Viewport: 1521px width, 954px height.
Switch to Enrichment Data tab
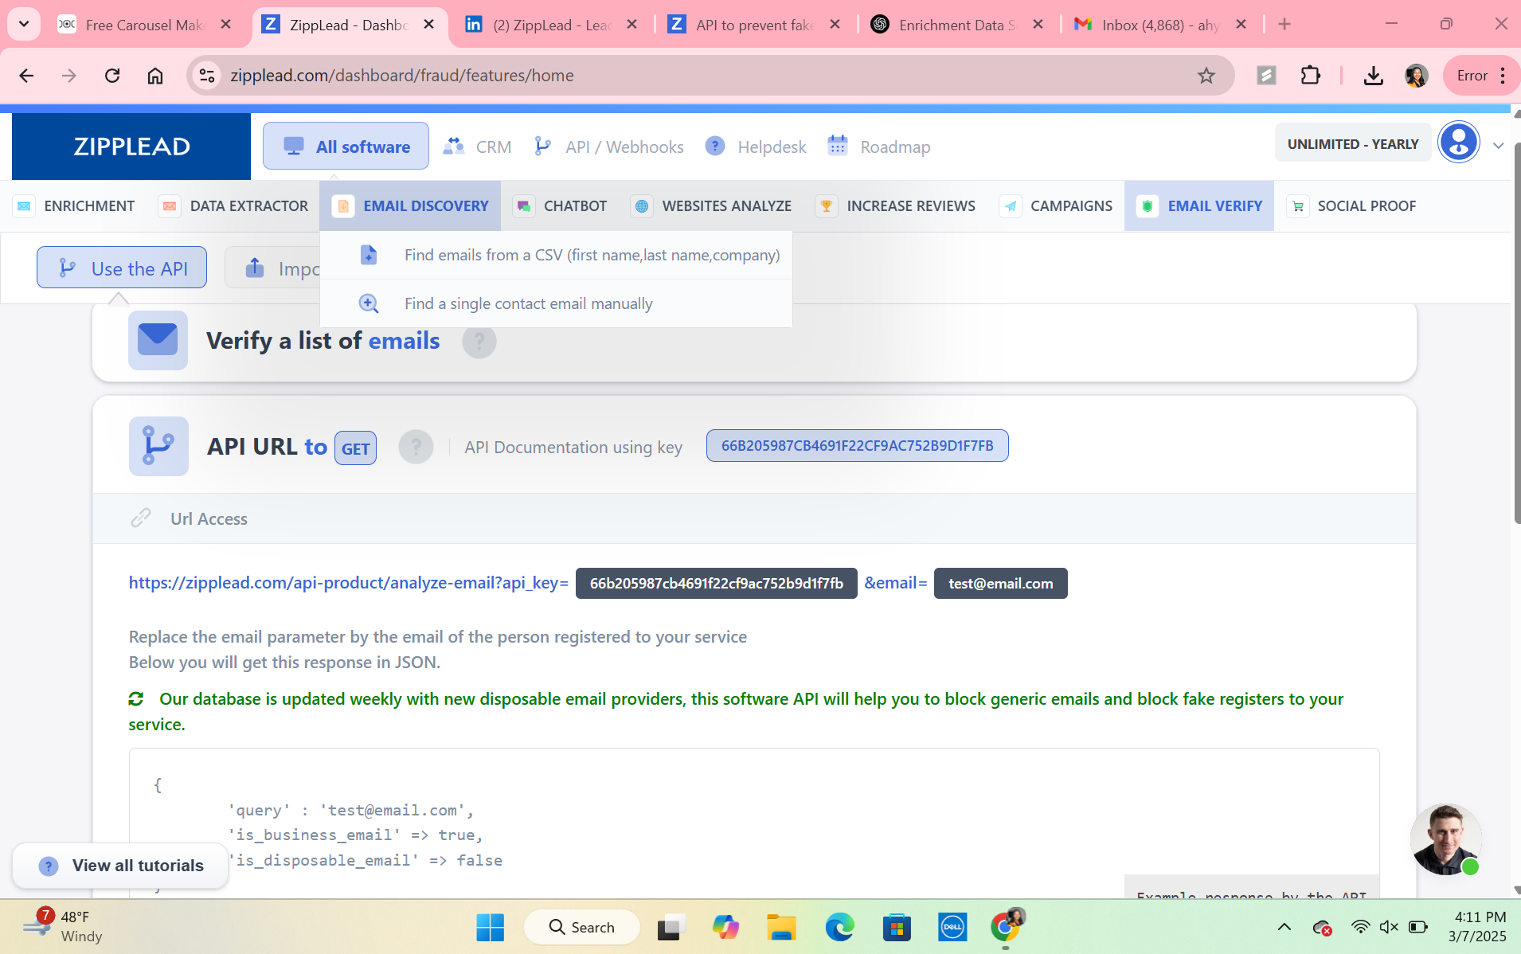click(x=957, y=25)
